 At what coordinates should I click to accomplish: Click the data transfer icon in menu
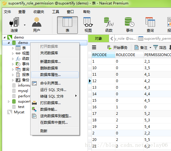coord(34,109)
